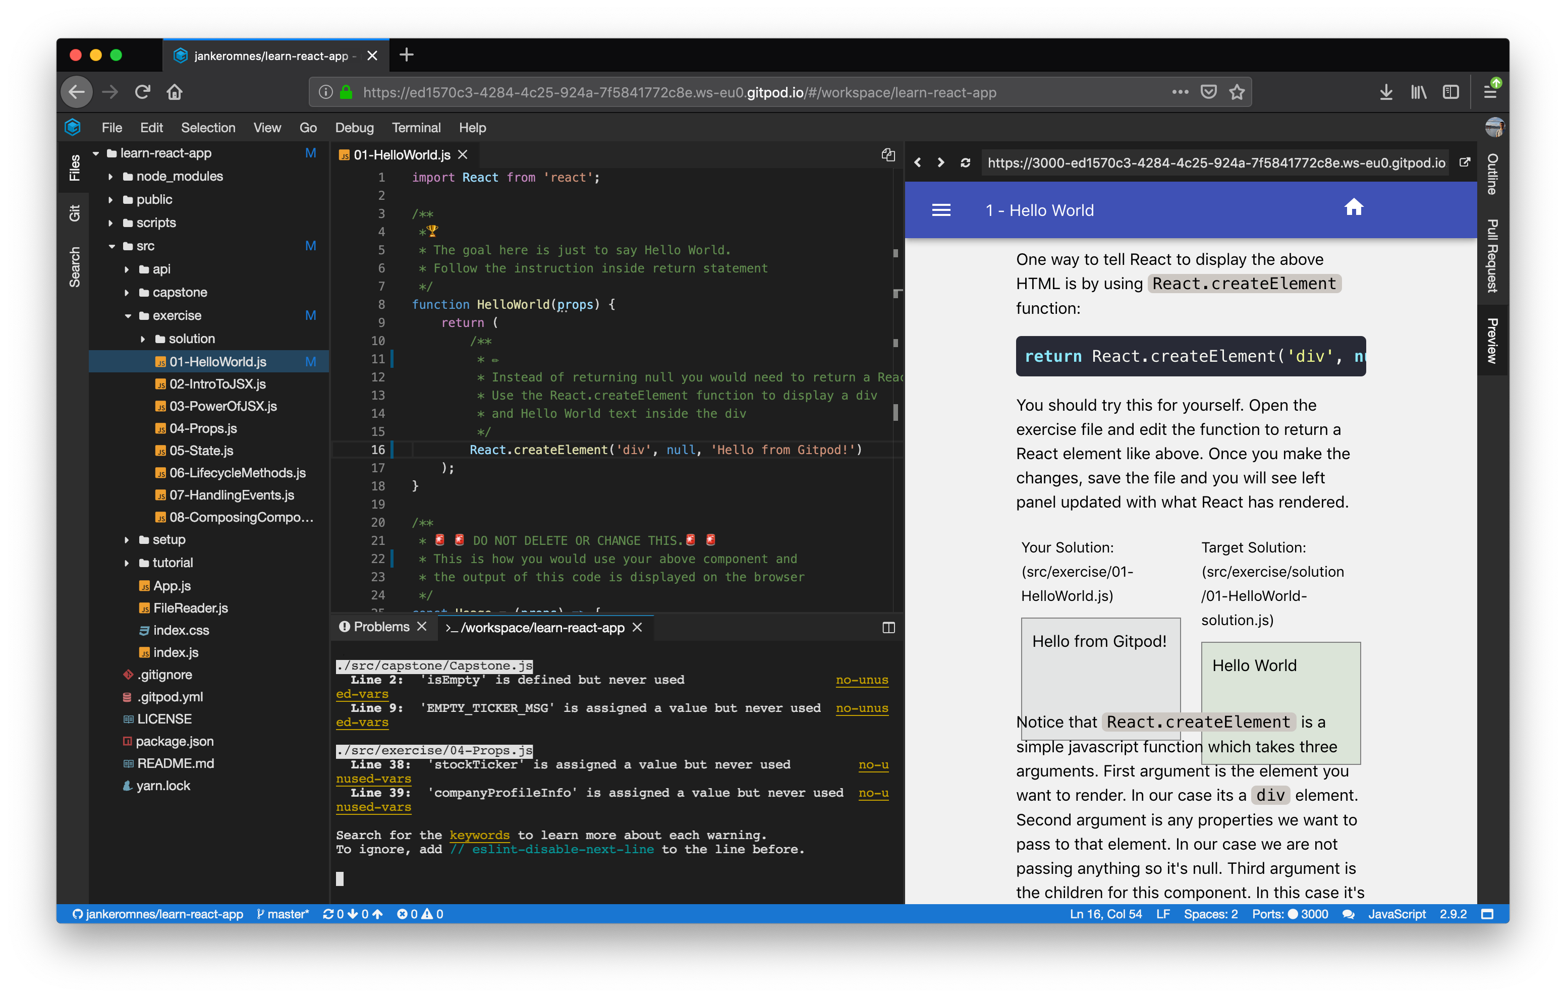Expand the capstone folder
1566x998 pixels.
[127, 293]
